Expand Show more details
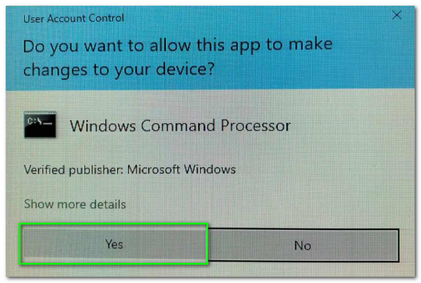 click(75, 204)
